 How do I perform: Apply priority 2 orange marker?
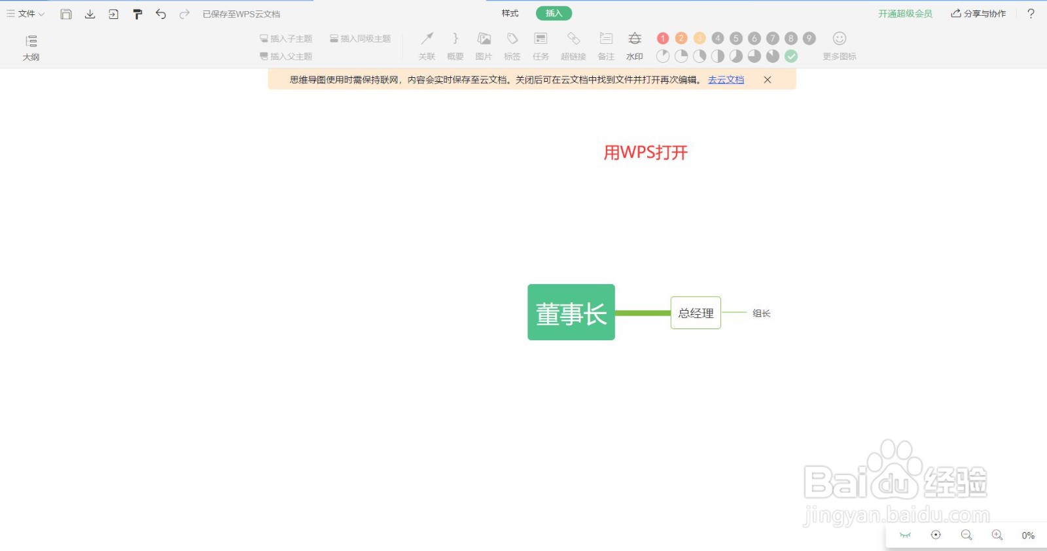(x=681, y=39)
